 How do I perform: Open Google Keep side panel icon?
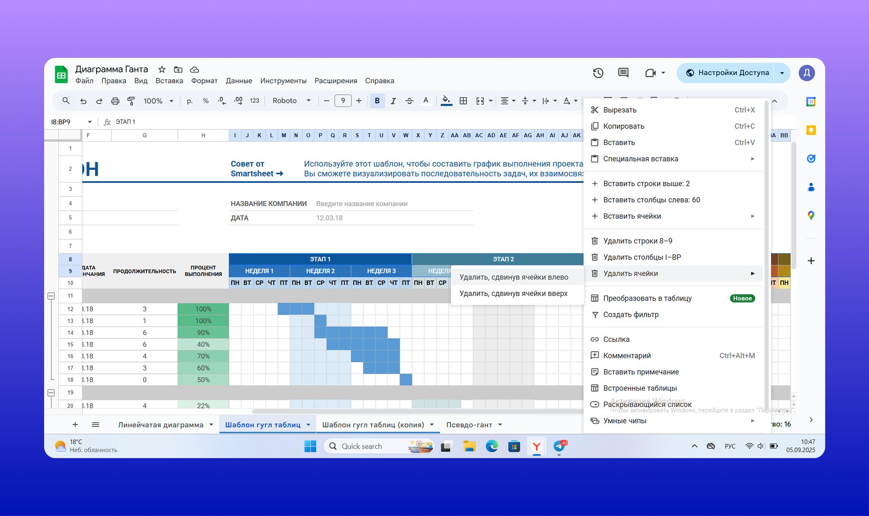(x=811, y=130)
